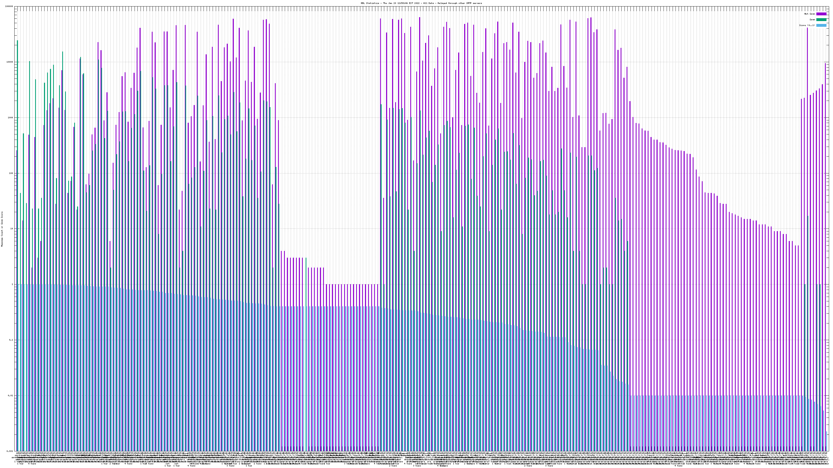Screen dimensions: 833x468
Task: Click the 100 y-axis tick label
Action: pos(11,173)
